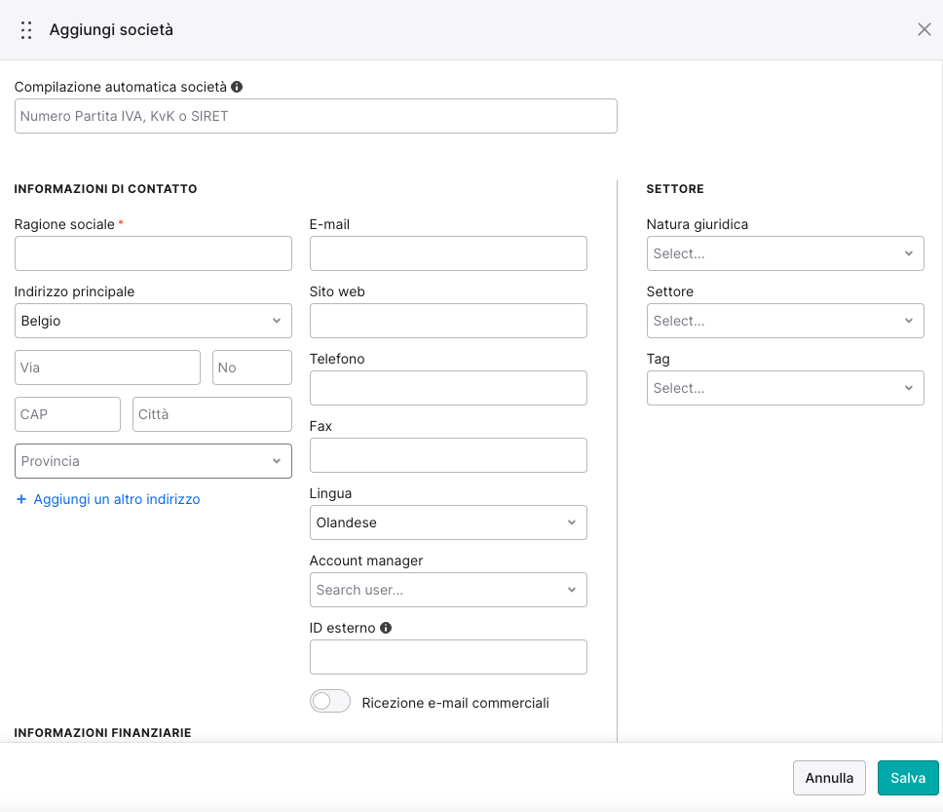Click Aggiungi un altro indirizzo link

(x=117, y=499)
